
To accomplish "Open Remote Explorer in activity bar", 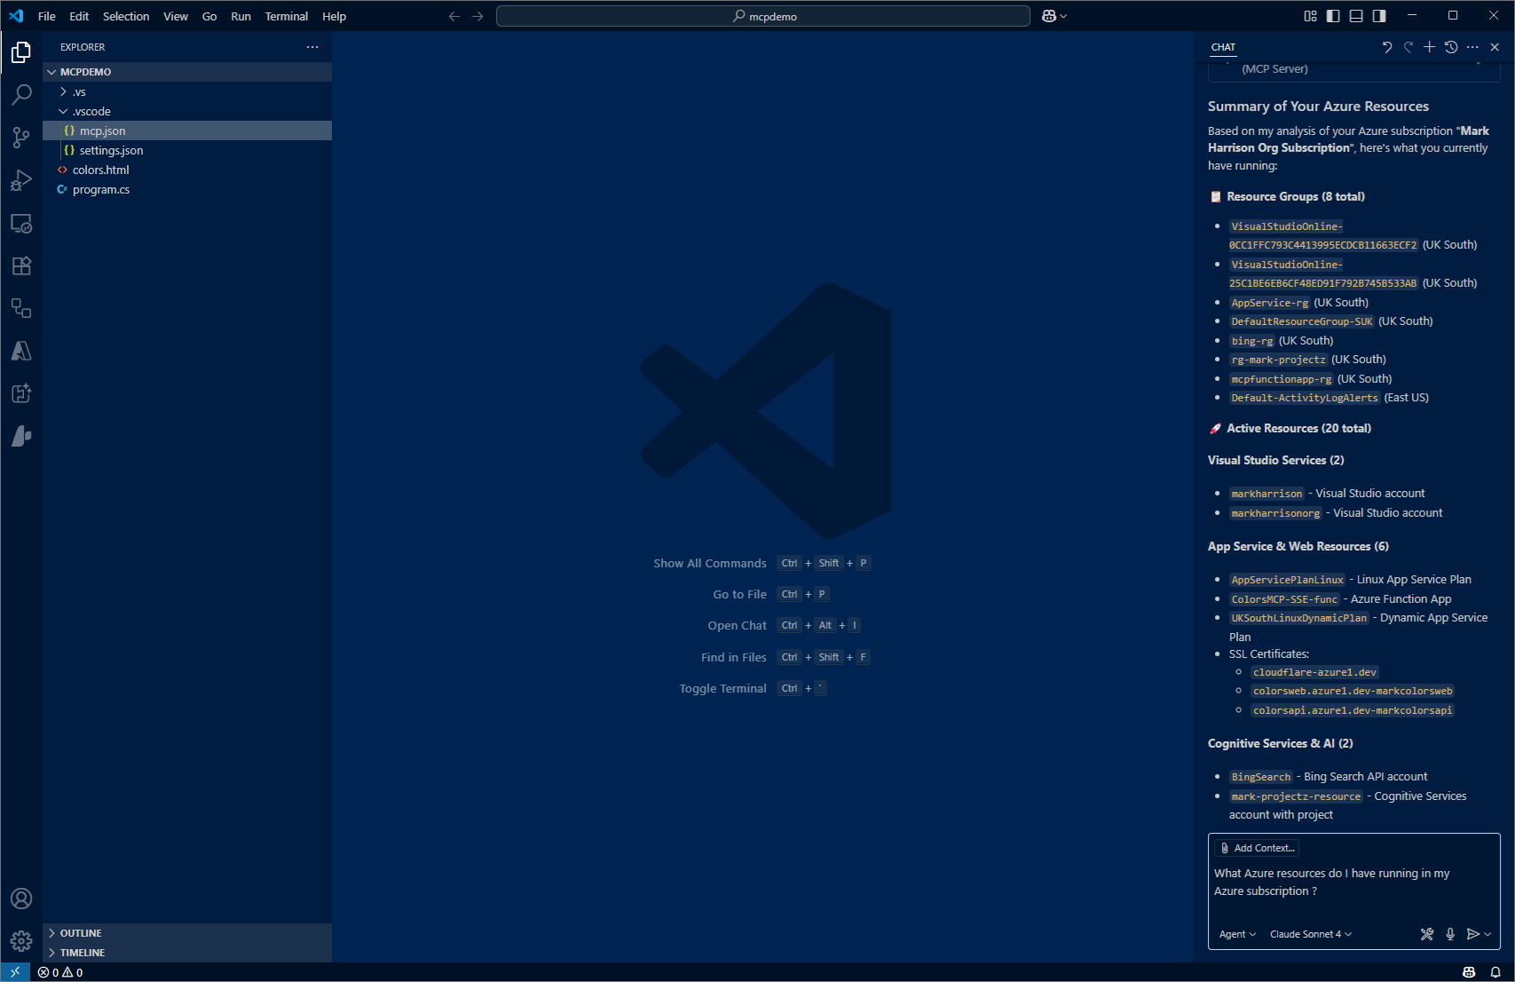I will point(21,223).
